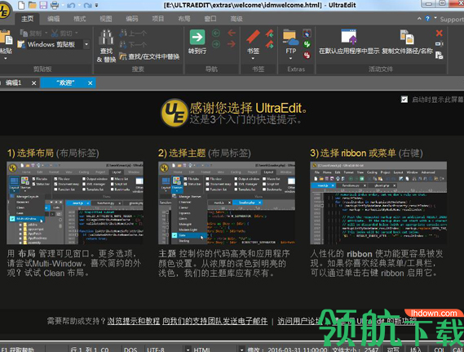Save file with the floppy disk icon
The height and width of the screenshot is (352, 464).
click(43, 5)
